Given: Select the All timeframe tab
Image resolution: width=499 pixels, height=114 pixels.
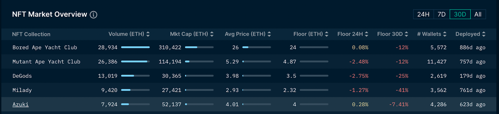Looking at the screenshot, I should [478, 14].
